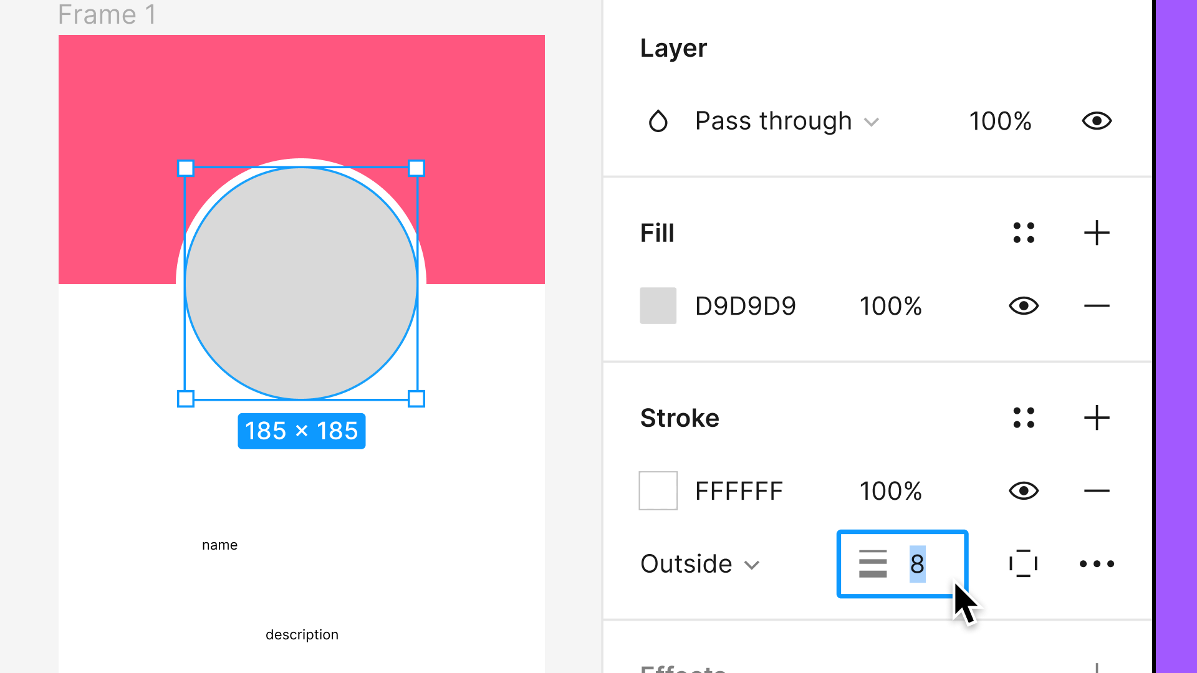Select the Frame 1 title label
1197x673 pixels.
click(107, 14)
